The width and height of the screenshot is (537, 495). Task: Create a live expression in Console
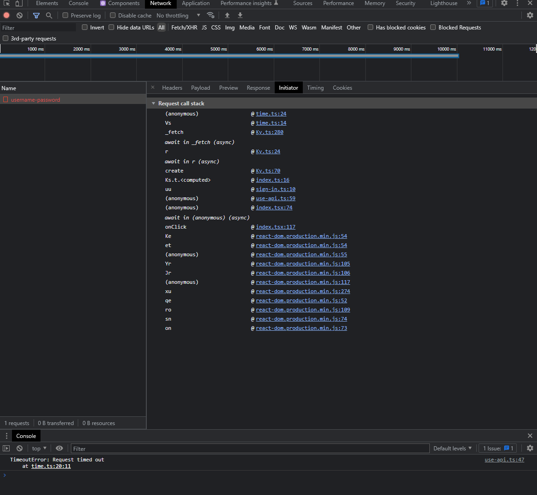coord(59,448)
